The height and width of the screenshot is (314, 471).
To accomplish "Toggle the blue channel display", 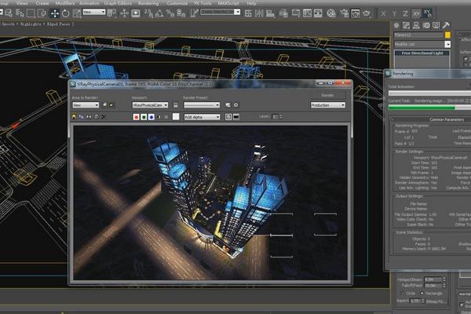I will 151,117.
